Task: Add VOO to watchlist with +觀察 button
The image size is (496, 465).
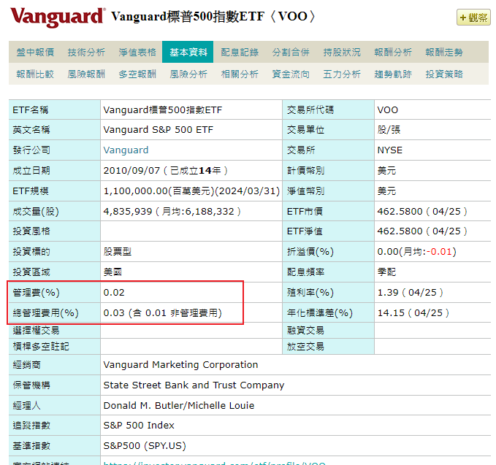Action: 473,18
